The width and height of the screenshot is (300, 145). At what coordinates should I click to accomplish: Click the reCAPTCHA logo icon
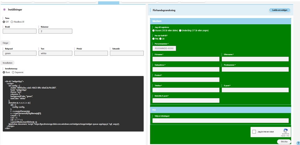coord(285,131)
